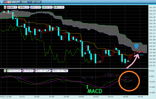The height and width of the screenshot is (99, 156).
Task: Open the USD/JPY currency pair selector
Action: pyautogui.click(x=12, y=2)
